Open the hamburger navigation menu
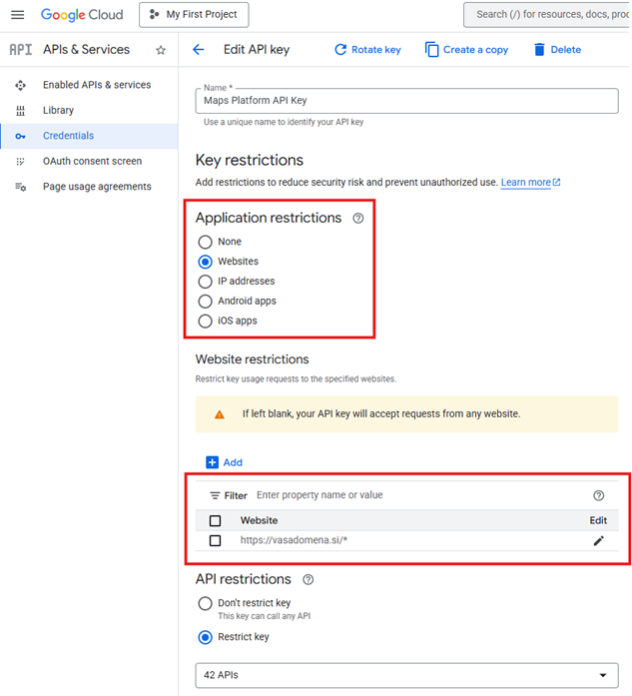Viewport: 632px width, 696px height. click(x=17, y=15)
